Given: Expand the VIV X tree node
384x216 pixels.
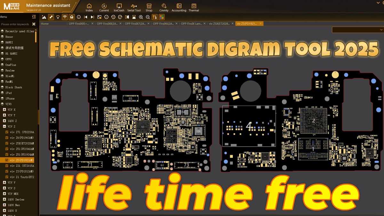Looking at the screenshot, I should click(x=4, y=110).
